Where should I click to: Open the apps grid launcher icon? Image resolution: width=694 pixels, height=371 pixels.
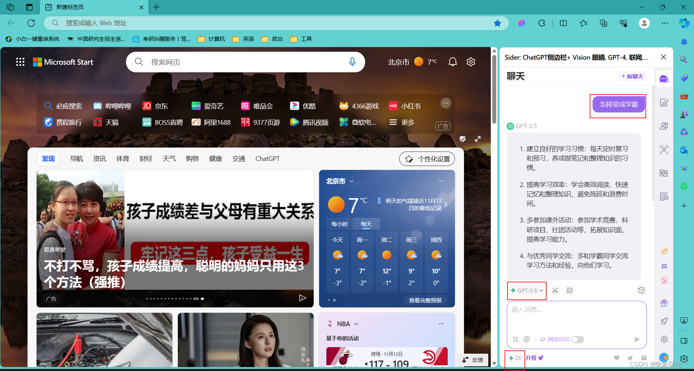pos(20,62)
